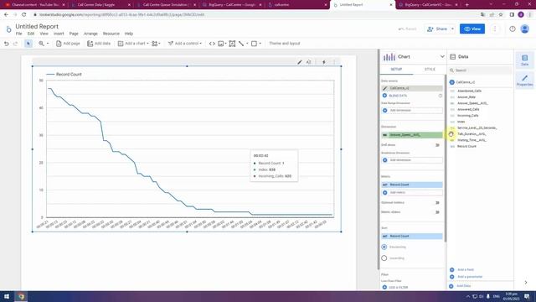Click the blue View button
The image size is (536, 302).
point(472,29)
